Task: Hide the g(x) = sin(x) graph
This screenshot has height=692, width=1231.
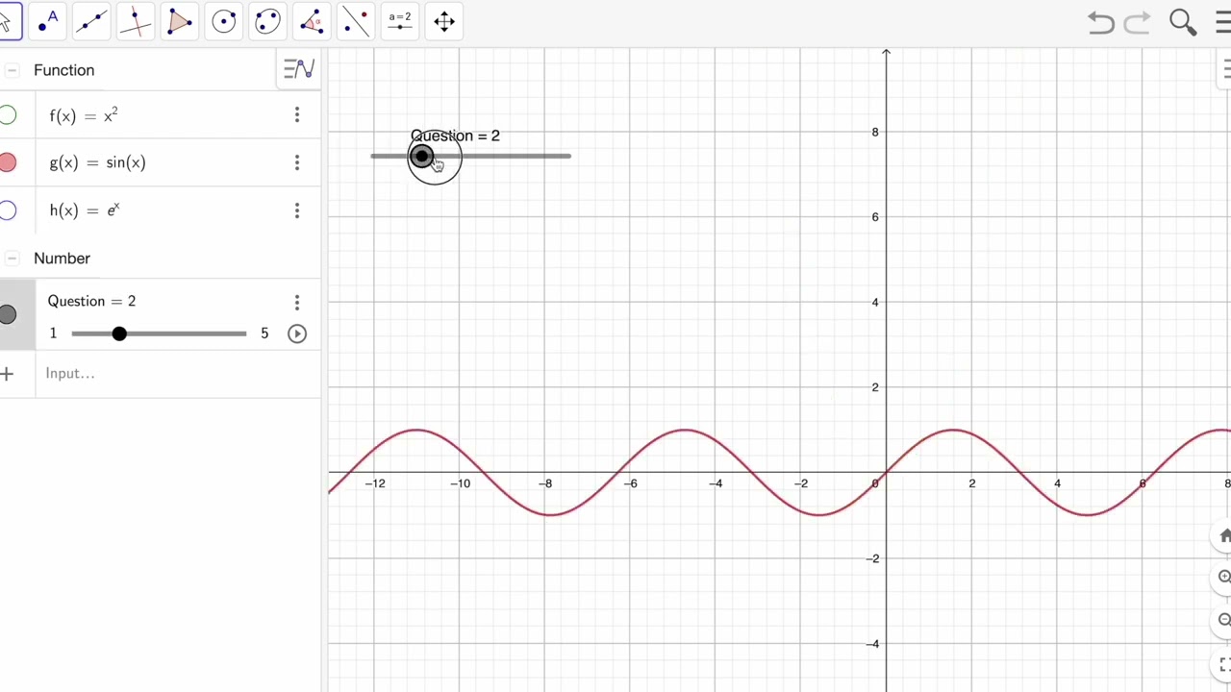Action: [8, 162]
